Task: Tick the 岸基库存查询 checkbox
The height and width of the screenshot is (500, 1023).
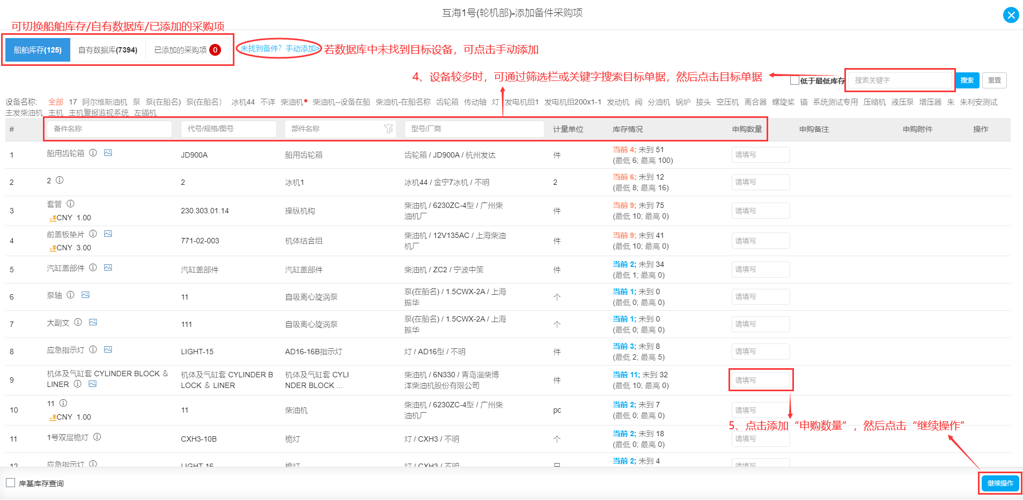Action: click(x=10, y=483)
